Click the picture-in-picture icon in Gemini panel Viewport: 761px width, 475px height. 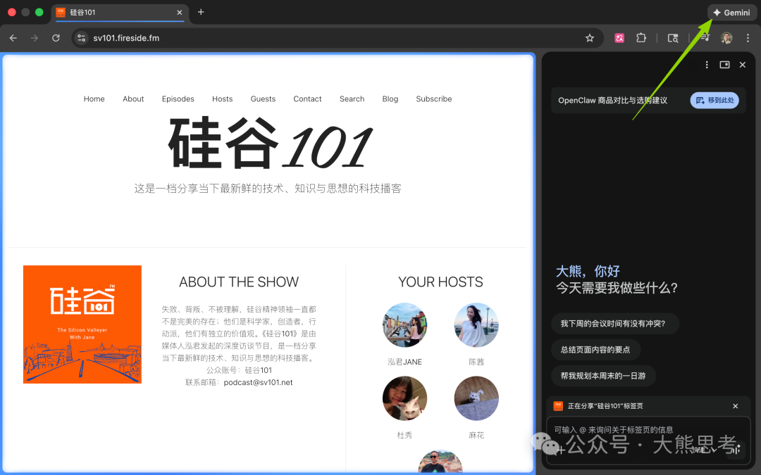coord(724,64)
